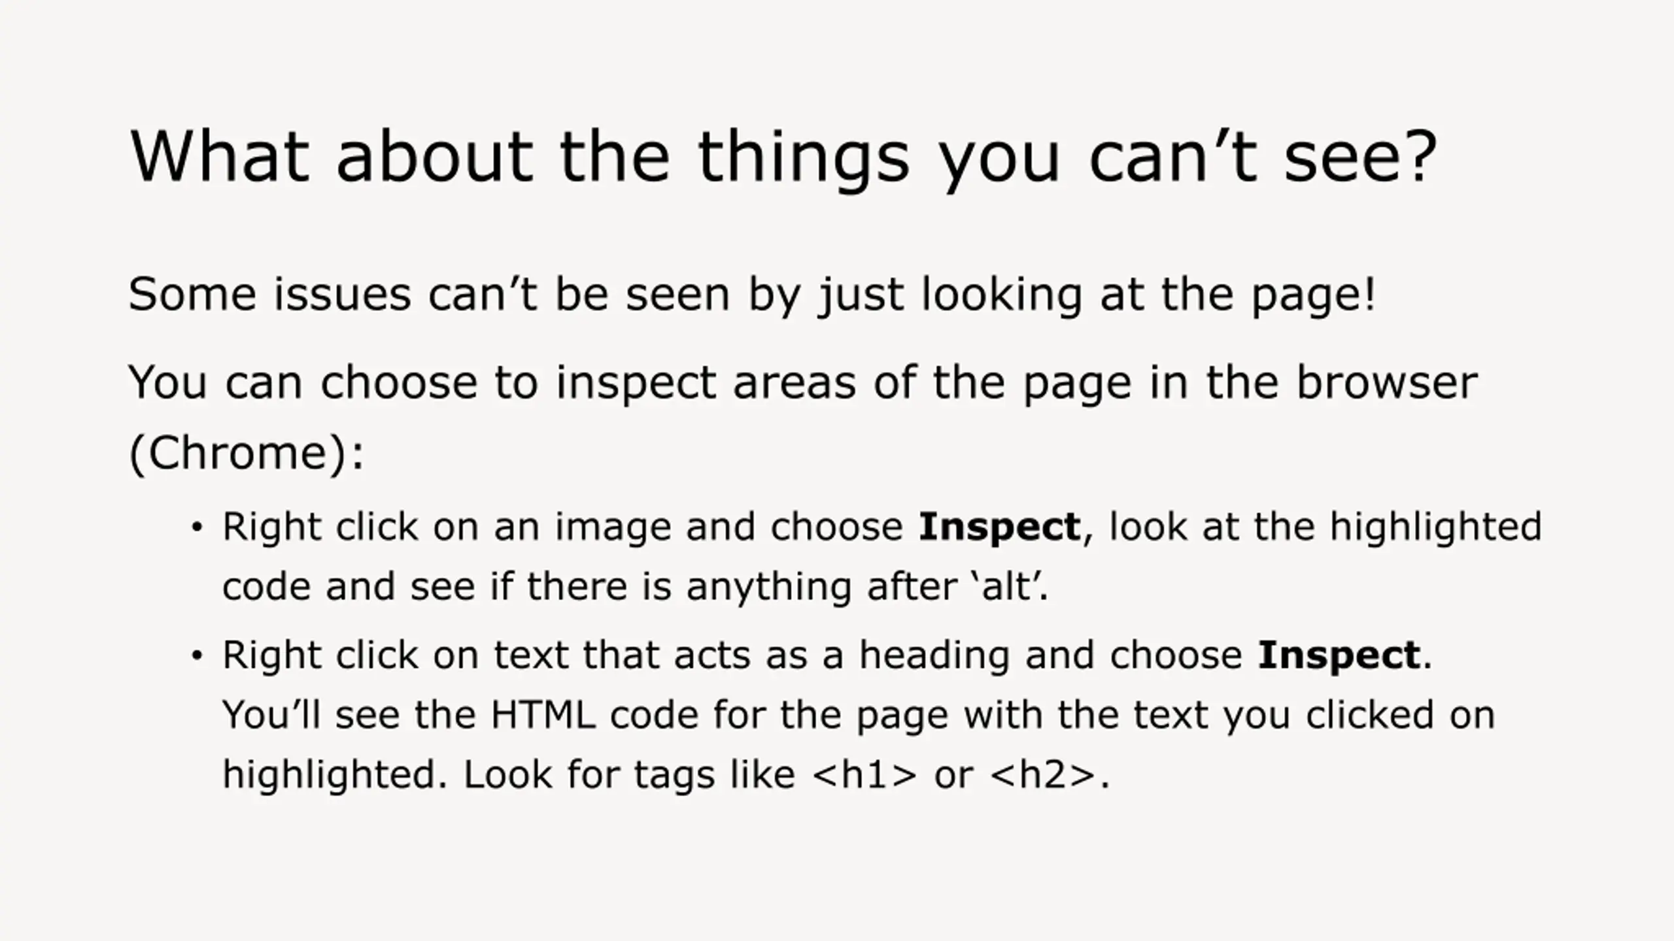This screenshot has height=941, width=1674.
Task: Click the 'You can choose to inspect' line
Action: tap(802, 382)
